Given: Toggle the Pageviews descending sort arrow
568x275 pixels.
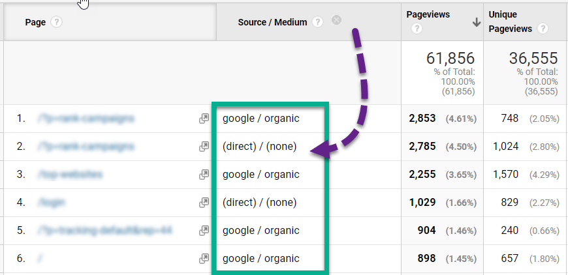Looking at the screenshot, I should (477, 22).
